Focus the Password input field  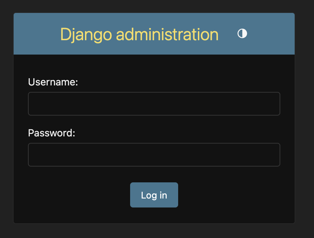(x=154, y=155)
